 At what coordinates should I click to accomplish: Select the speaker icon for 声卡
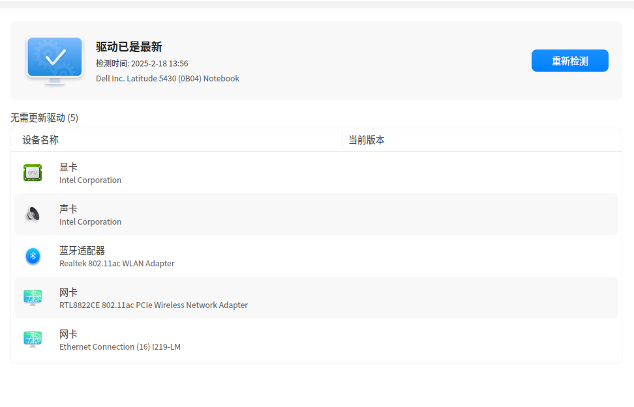(x=33, y=214)
